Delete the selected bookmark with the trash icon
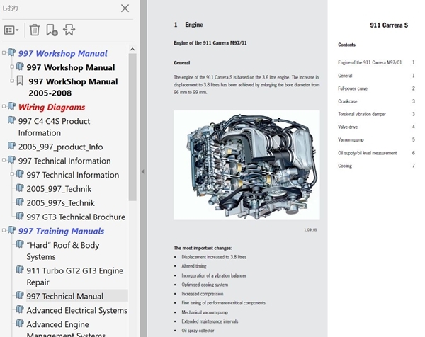 [35, 30]
